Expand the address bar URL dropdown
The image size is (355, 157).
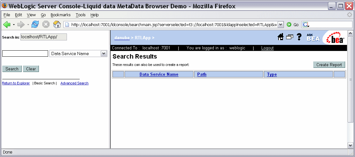click(280, 25)
